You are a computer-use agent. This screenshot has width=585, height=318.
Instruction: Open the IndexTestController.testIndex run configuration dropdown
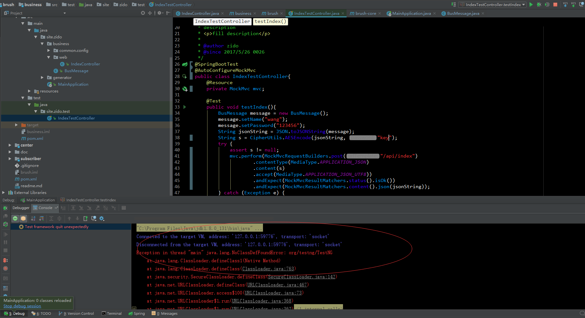pyautogui.click(x=492, y=5)
